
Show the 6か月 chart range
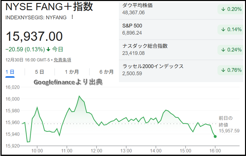pyautogui.click(x=106, y=72)
